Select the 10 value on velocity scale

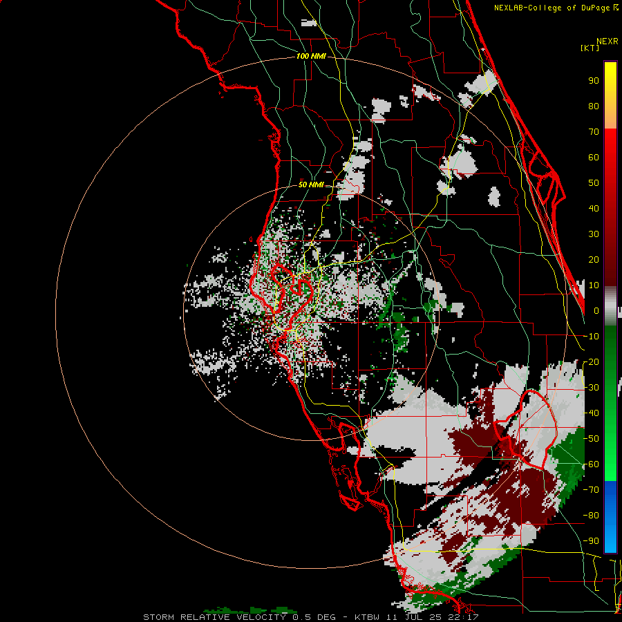pos(594,285)
